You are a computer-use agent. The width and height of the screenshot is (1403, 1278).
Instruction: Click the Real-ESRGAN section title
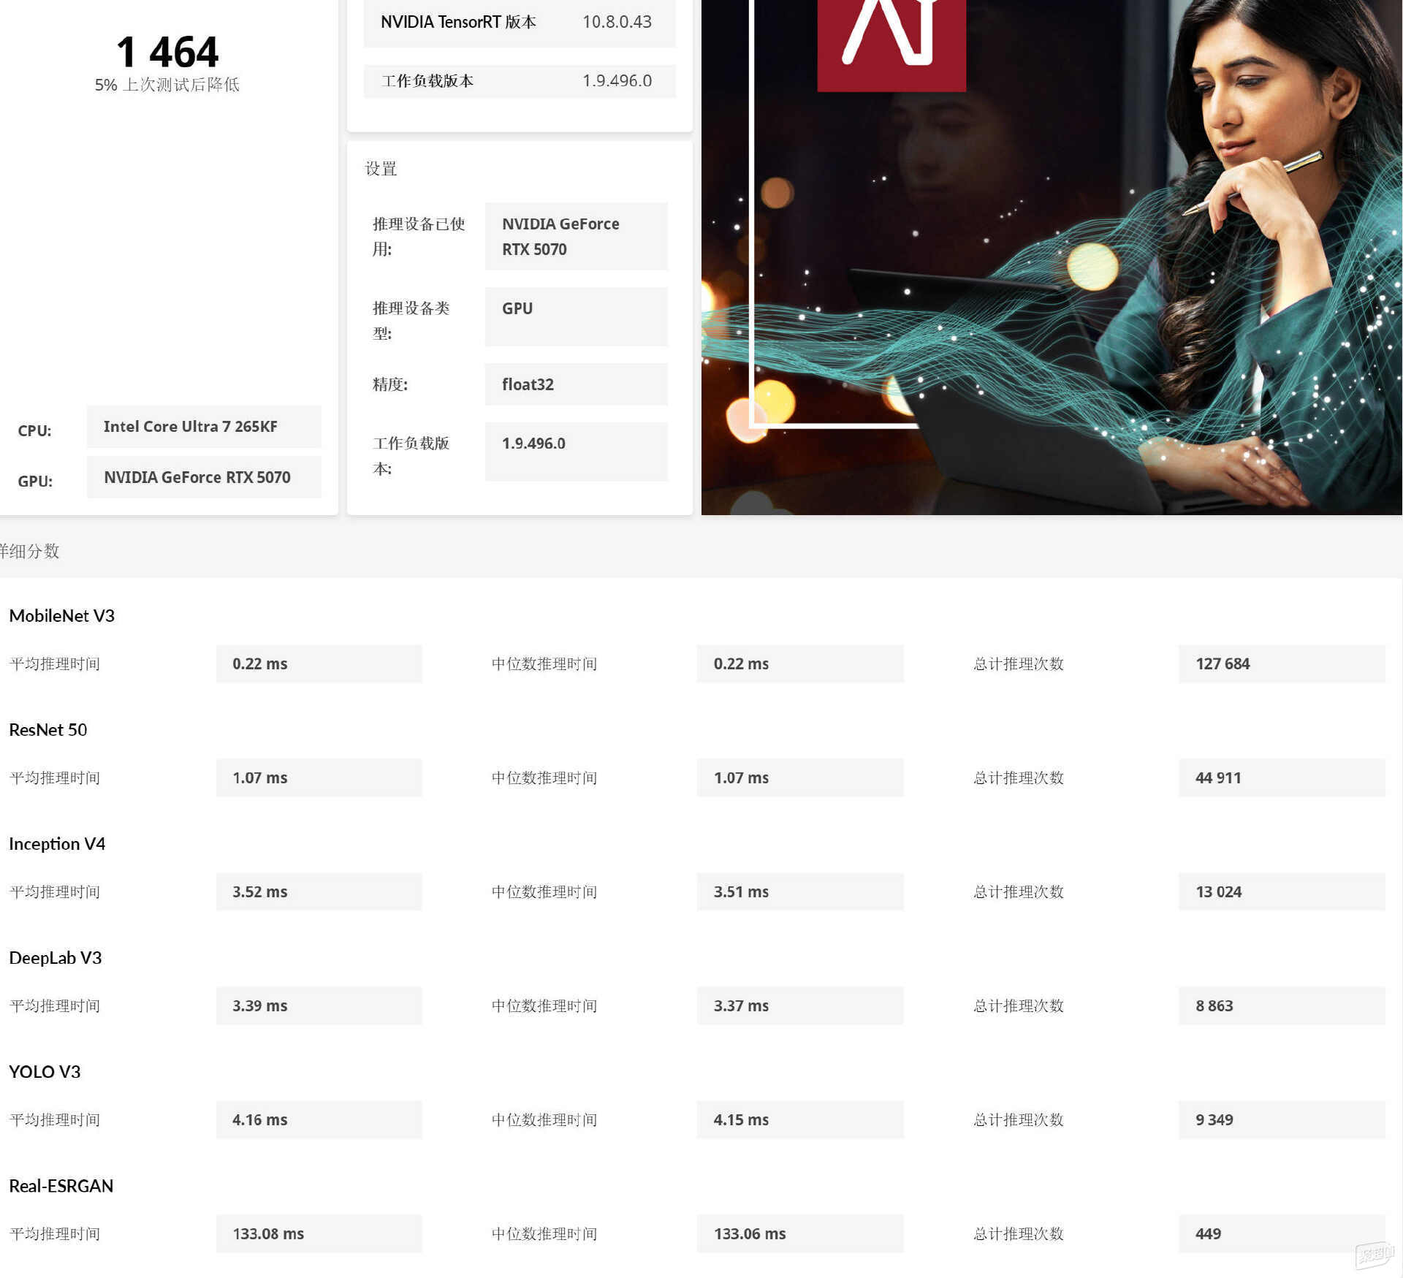61,1186
